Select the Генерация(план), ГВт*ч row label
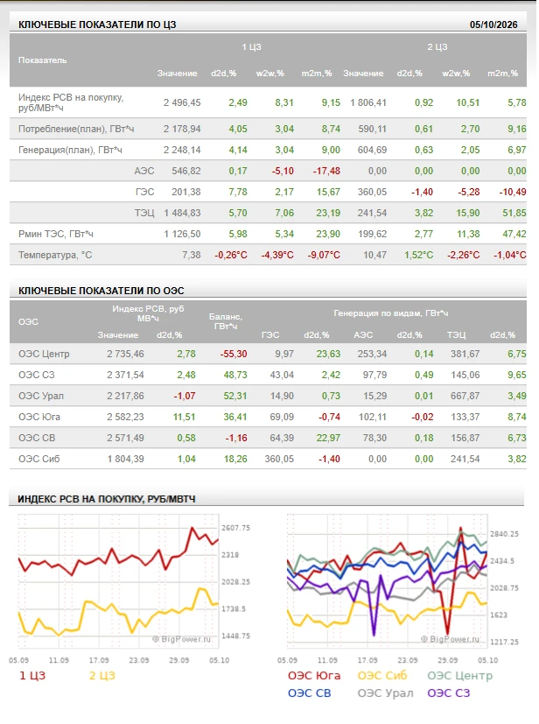The width and height of the screenshot is (539, 724). tap(70, 150)
